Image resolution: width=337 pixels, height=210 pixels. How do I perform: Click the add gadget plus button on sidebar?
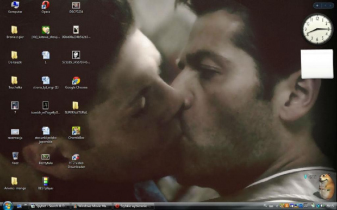tap(317, 5)
